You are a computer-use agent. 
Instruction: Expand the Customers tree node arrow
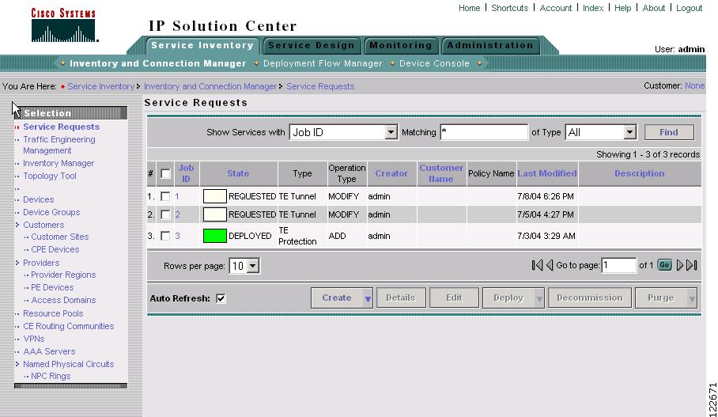(x=17, y=225)
